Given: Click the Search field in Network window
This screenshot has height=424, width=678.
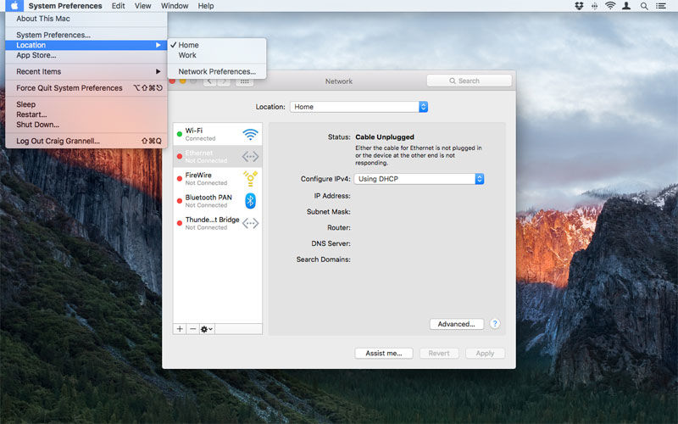Looking at the screenshot, I should tap(470, 81).
